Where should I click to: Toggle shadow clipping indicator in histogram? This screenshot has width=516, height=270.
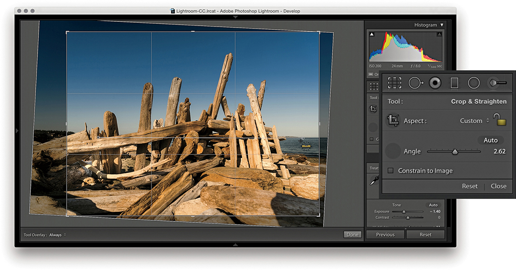point(372,35)
